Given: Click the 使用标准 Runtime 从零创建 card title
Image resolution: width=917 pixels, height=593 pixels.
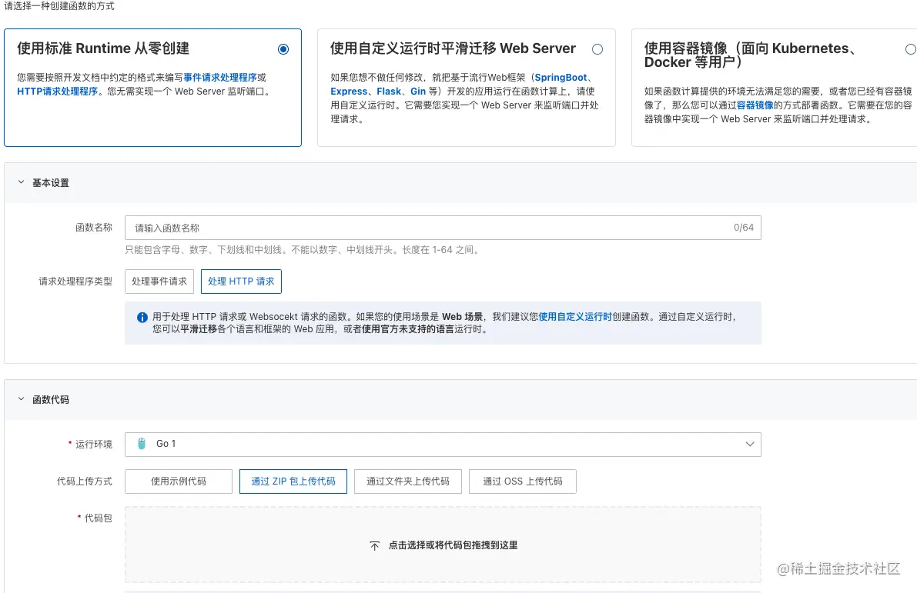Looking at the screenshot, I should tap(103, 48).
